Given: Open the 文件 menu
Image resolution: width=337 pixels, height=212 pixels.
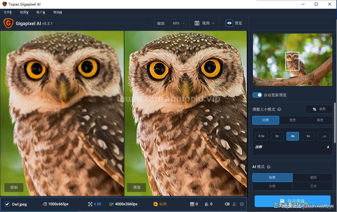Looking at the screenshot, I should click(8, 12).
